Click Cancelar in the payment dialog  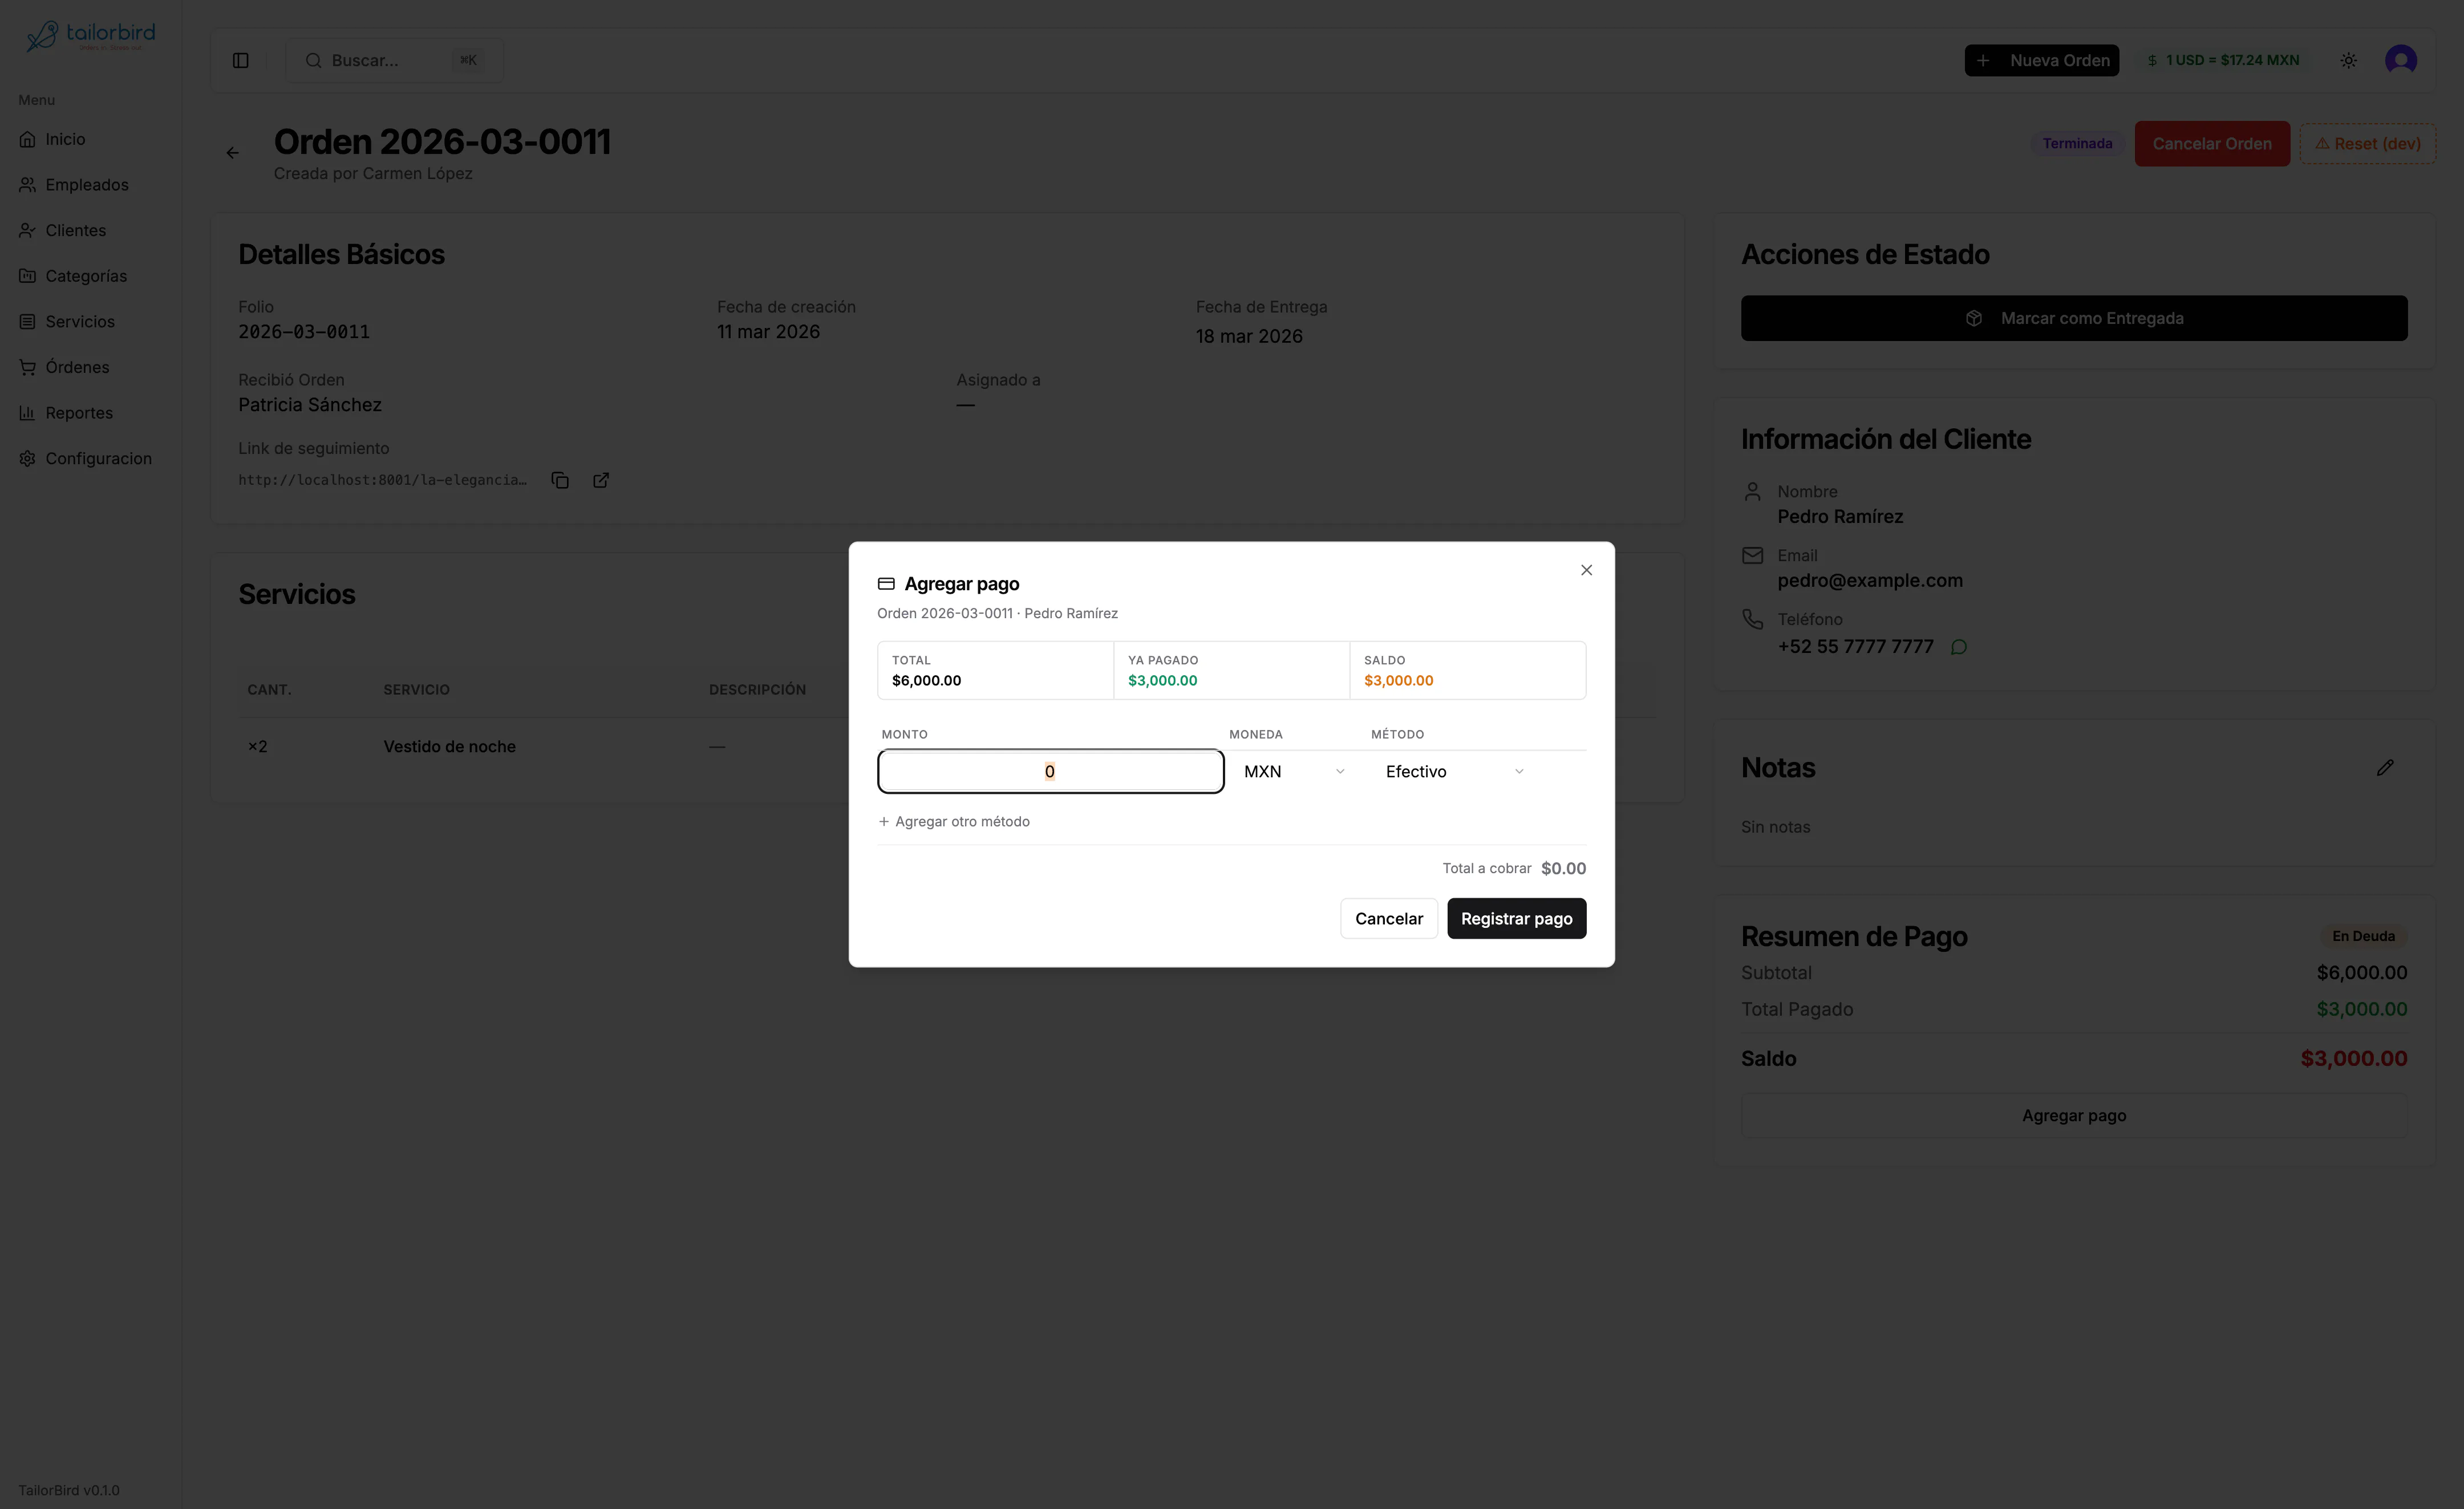point(1388,918)
